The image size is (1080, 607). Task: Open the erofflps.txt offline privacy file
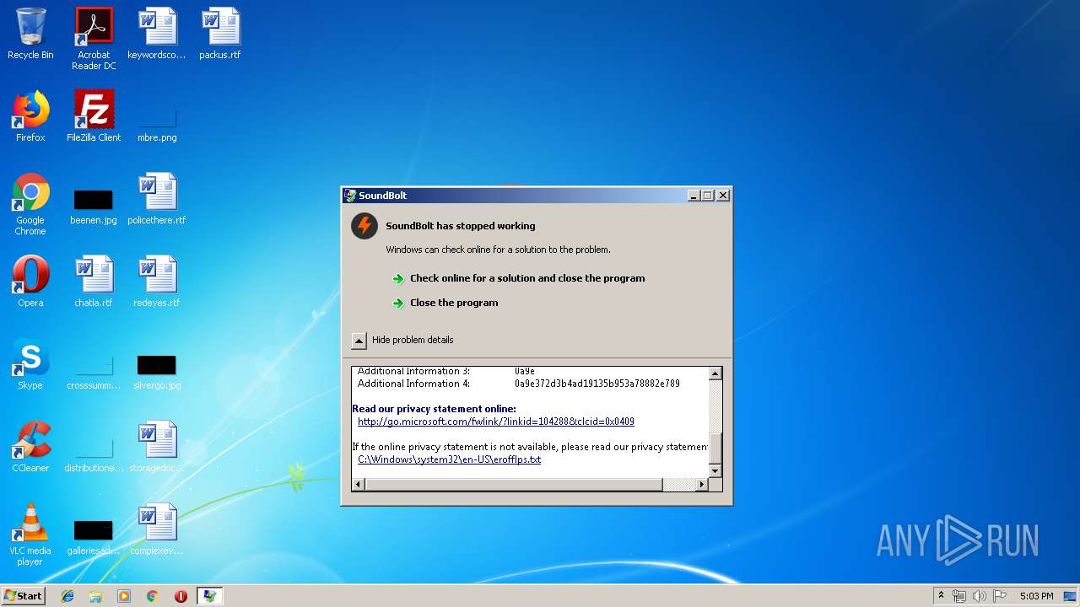click(x=449, y=459)
